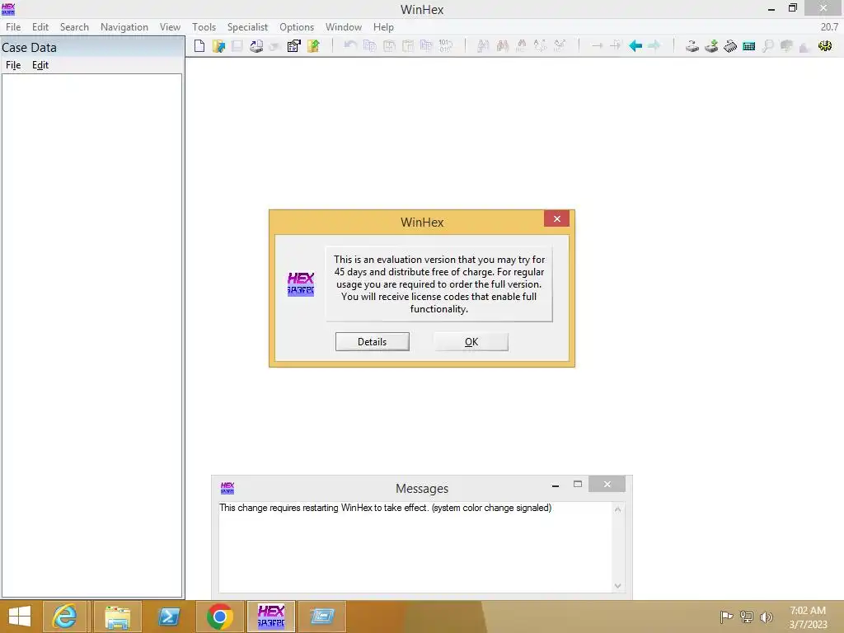The image size is (844, 633).
Task: Click the grayed Save floppy disk toolbar icon
Action: coord(237,46)
